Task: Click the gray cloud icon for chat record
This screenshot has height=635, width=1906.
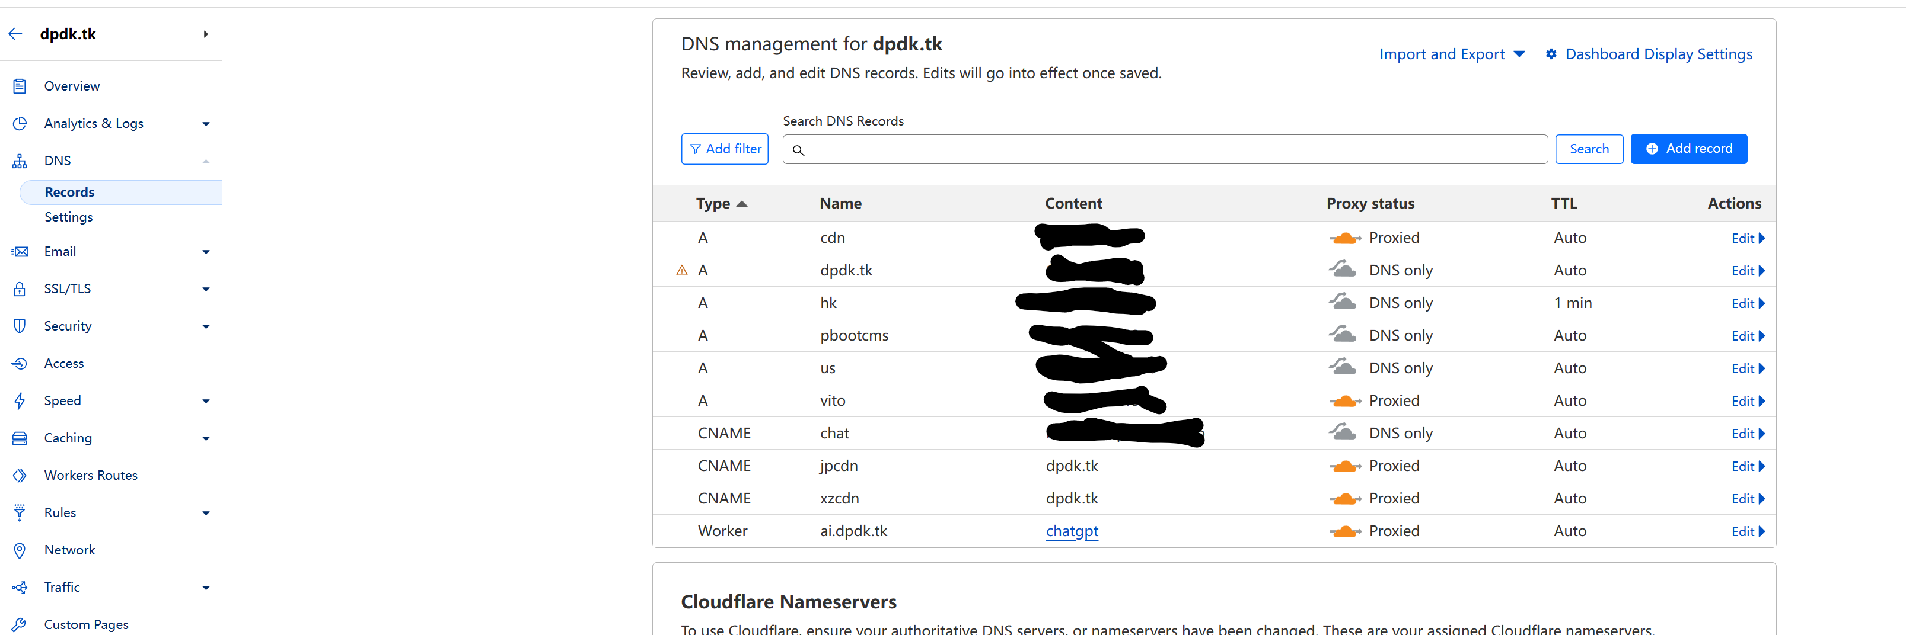Action: 1343,432
